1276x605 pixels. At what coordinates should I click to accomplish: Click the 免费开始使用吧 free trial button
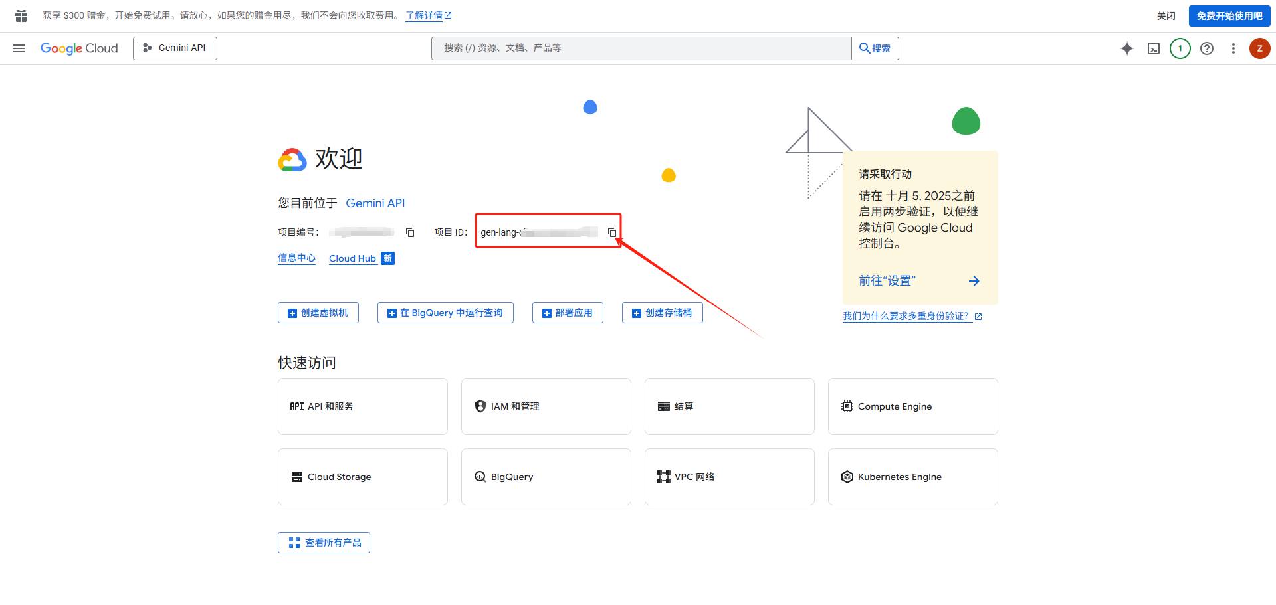(x=1229, y=16)
